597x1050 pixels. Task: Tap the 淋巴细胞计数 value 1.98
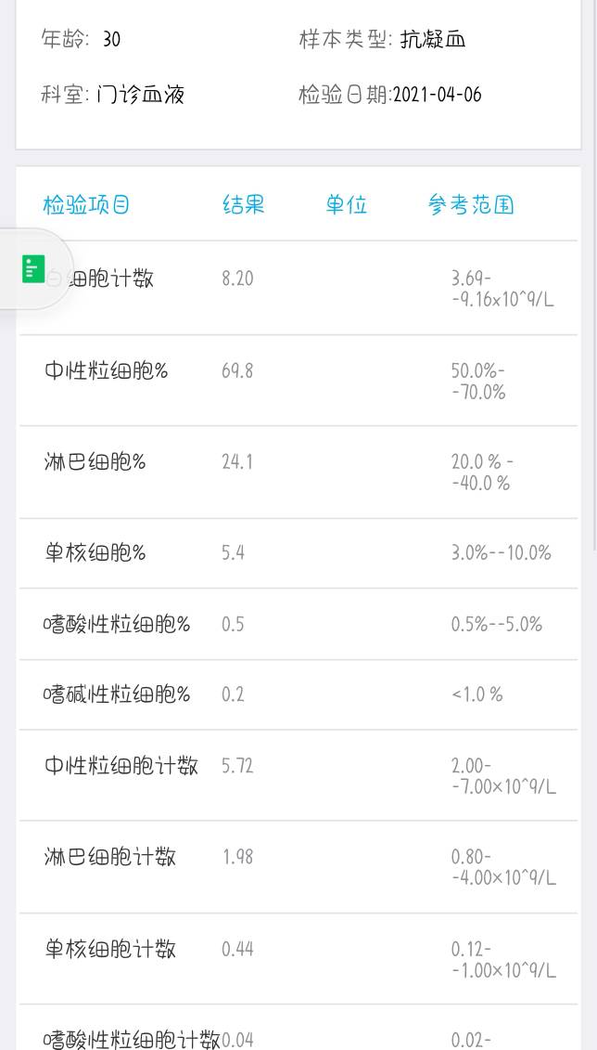238,857
